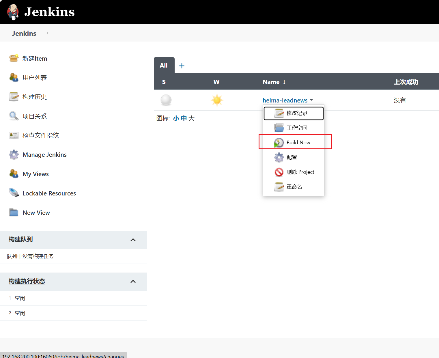Switch to the All view tab
This screenshot has width=439, height=358.
point(164,66)
